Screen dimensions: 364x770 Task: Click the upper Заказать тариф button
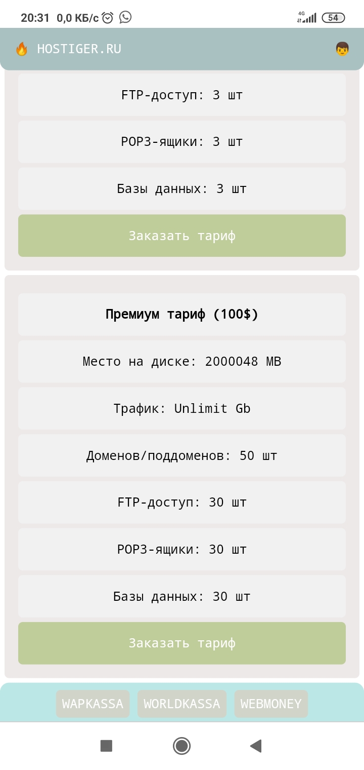[182, 236]
